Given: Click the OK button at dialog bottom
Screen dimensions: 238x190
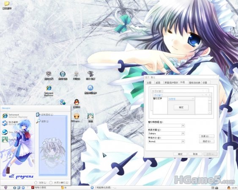Looking at the screenshot, I should click(180, 154).
